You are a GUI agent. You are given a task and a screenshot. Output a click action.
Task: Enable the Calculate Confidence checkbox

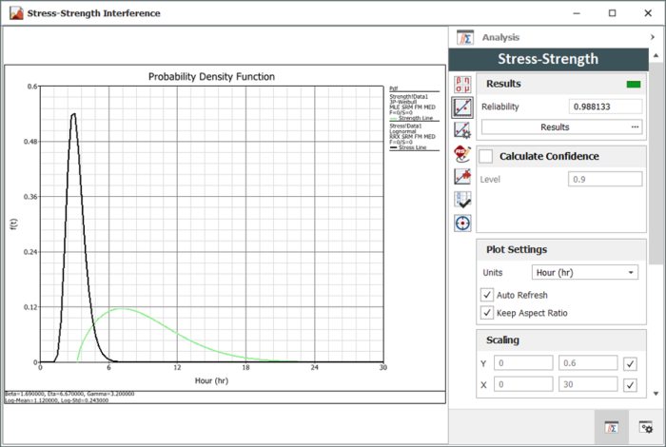point(486,156)
